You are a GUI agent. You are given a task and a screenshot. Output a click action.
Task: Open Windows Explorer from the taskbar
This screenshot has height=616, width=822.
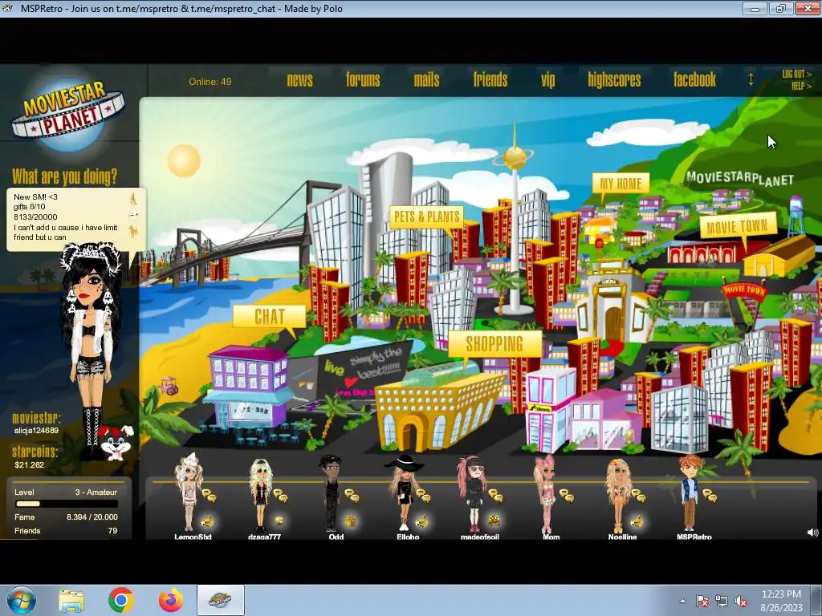(x=71, y=600)
